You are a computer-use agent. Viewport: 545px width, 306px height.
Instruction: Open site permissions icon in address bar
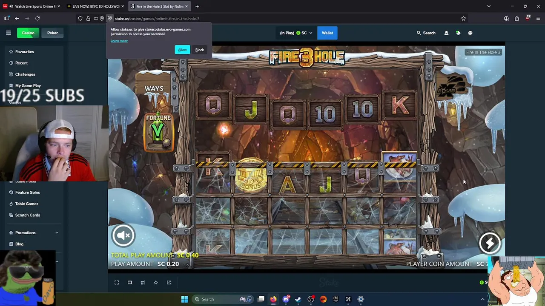pyautogui.click(x=96, y=18)
